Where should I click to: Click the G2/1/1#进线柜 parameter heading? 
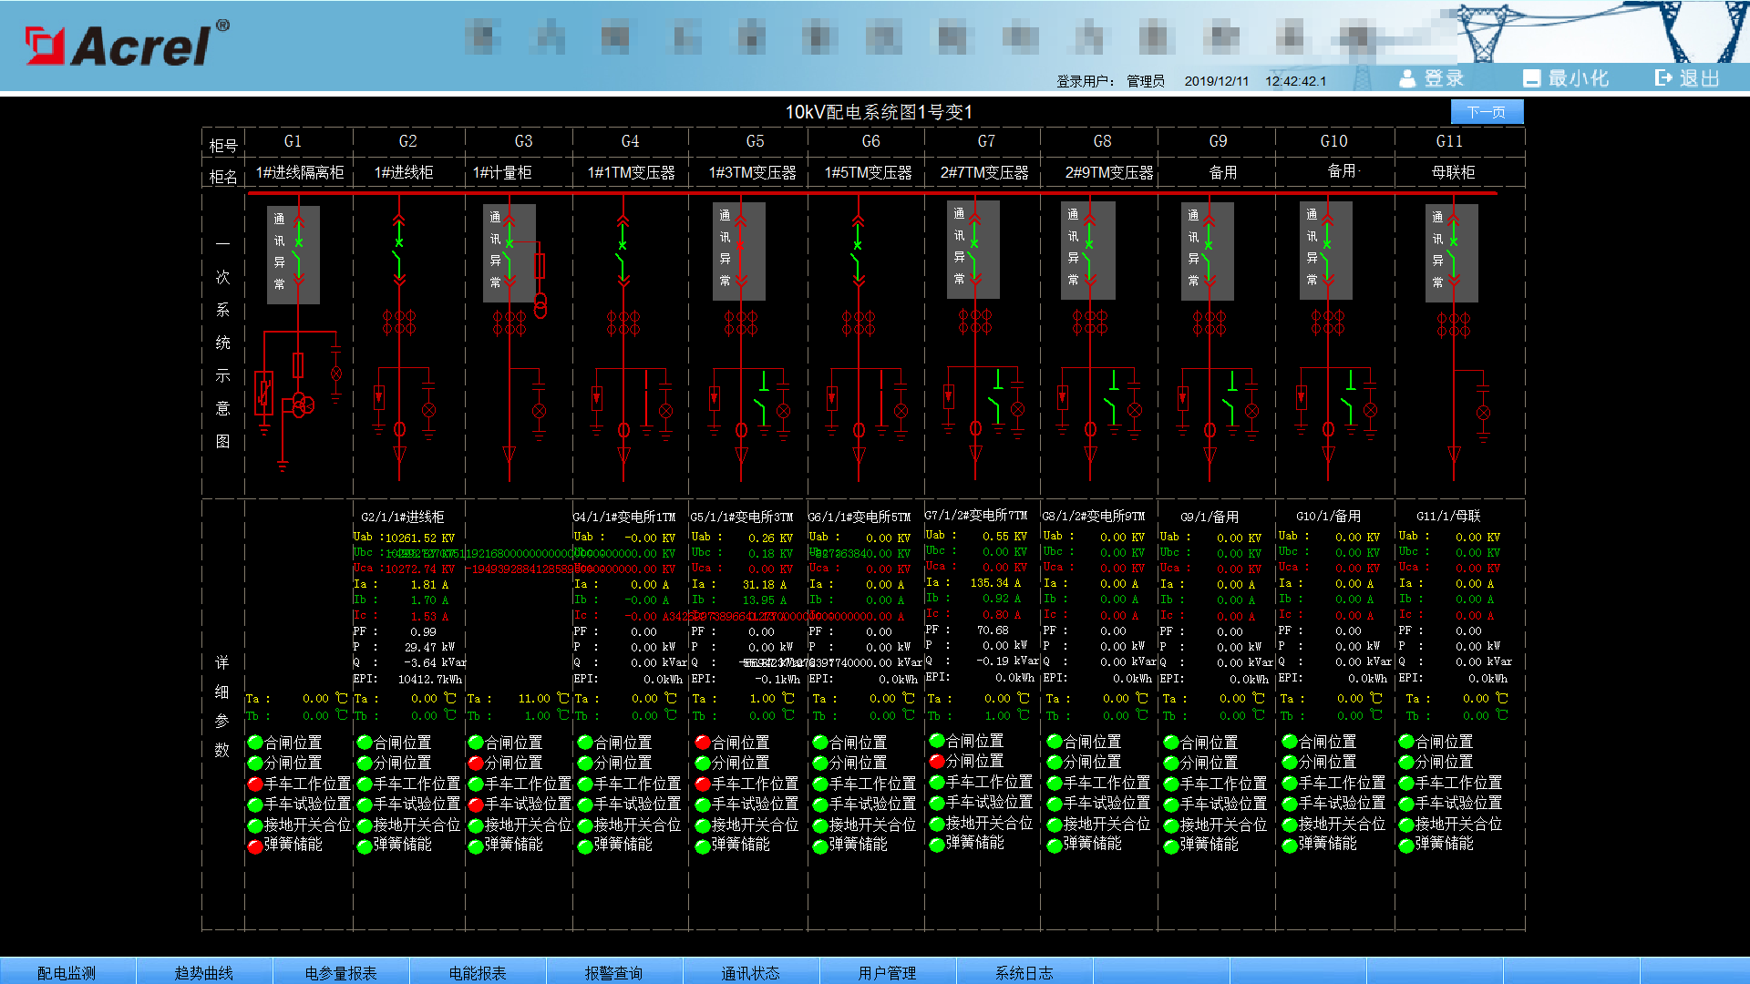click(402, 517)
